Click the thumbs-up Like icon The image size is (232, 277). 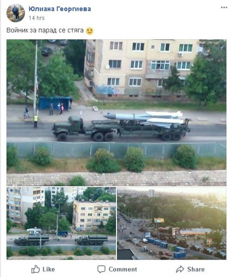pyautogui.click(x=35, y=269)
